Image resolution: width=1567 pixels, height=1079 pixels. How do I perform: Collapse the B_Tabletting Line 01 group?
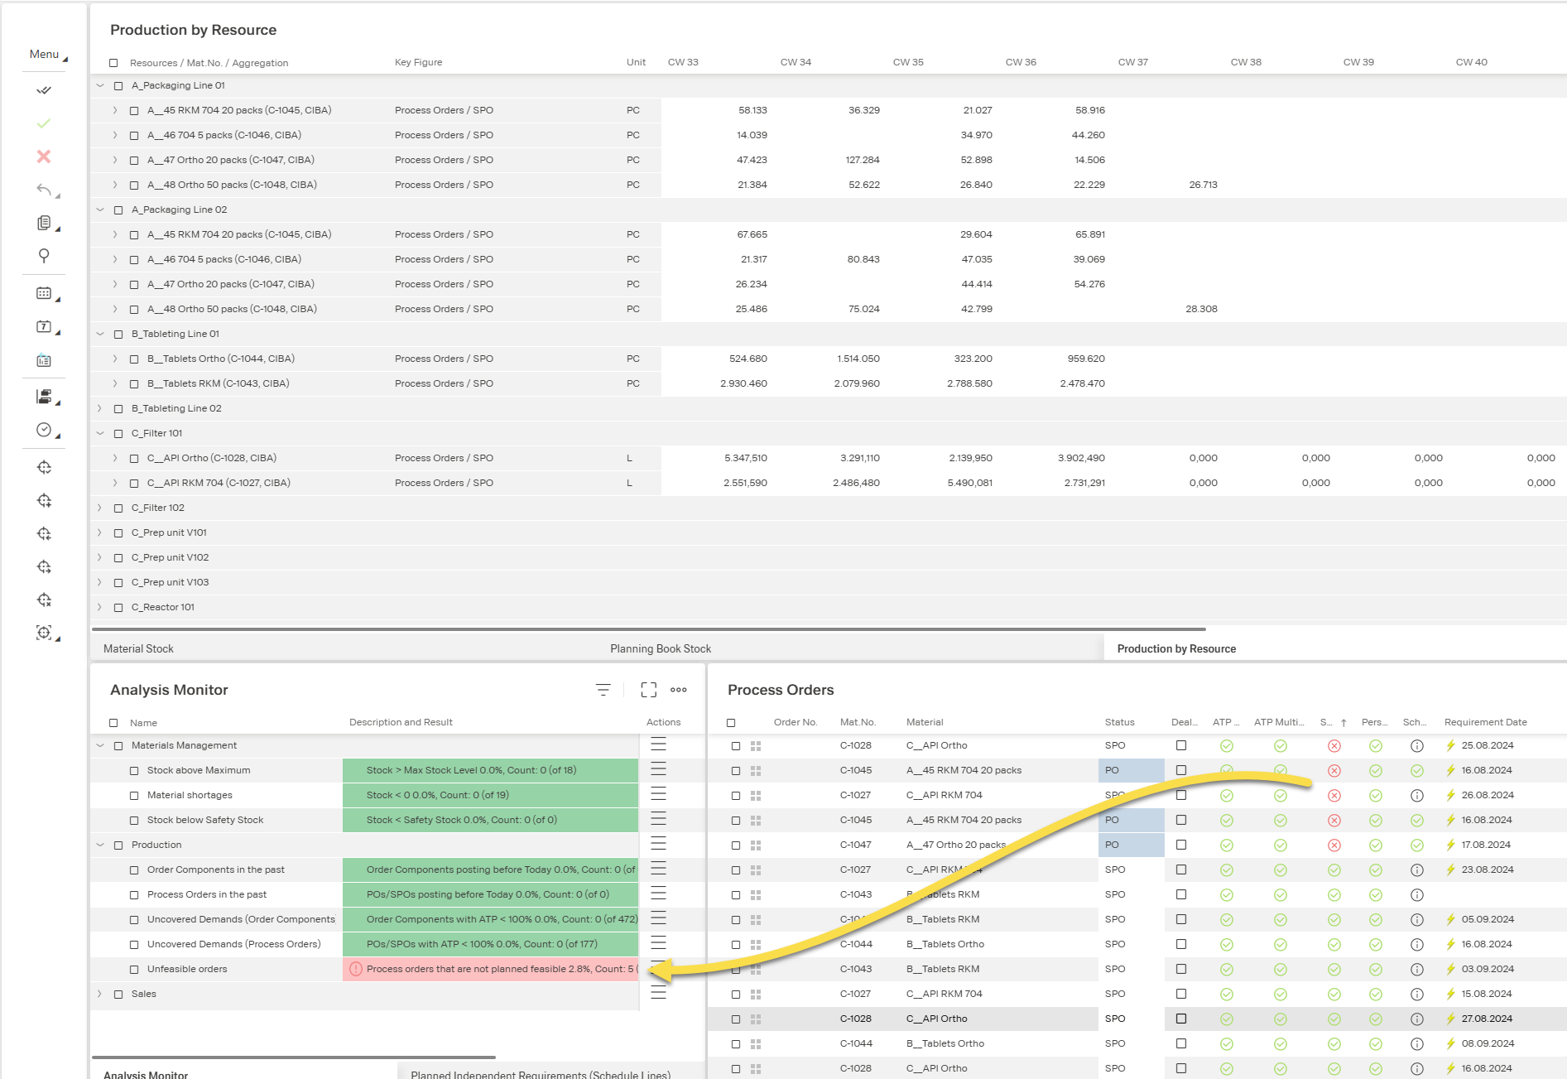coord(100,334)
